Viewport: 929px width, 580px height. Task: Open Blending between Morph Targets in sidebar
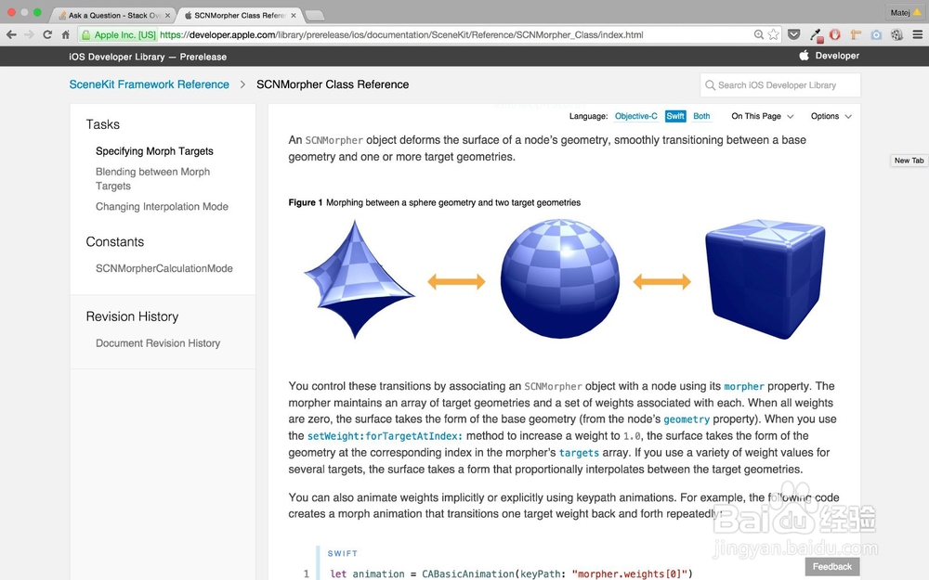coord(153,179)
